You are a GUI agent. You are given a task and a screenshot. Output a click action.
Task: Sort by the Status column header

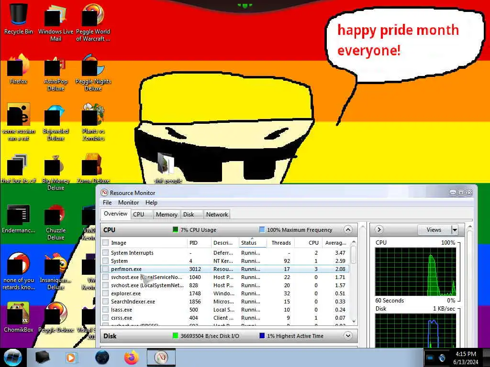point(253,242)
